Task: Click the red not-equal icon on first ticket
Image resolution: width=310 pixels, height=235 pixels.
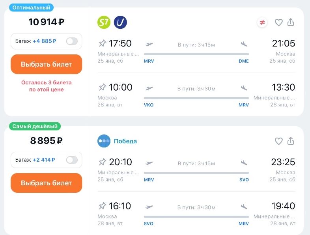Action: coord(262,22)
